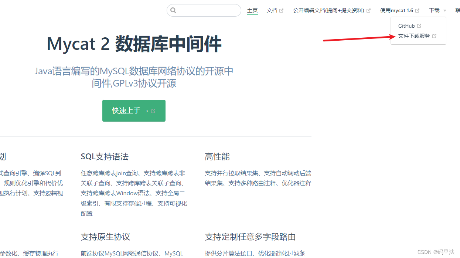Click inside the search input field

(x=203, y=10)
